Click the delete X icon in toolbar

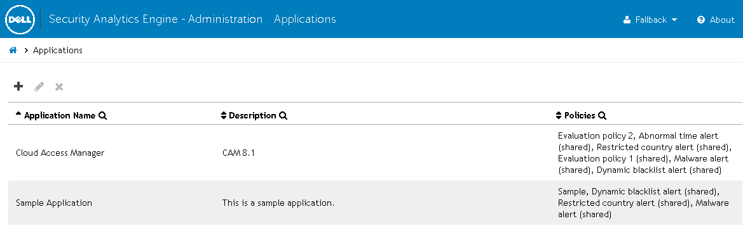(x=59, y=87)
